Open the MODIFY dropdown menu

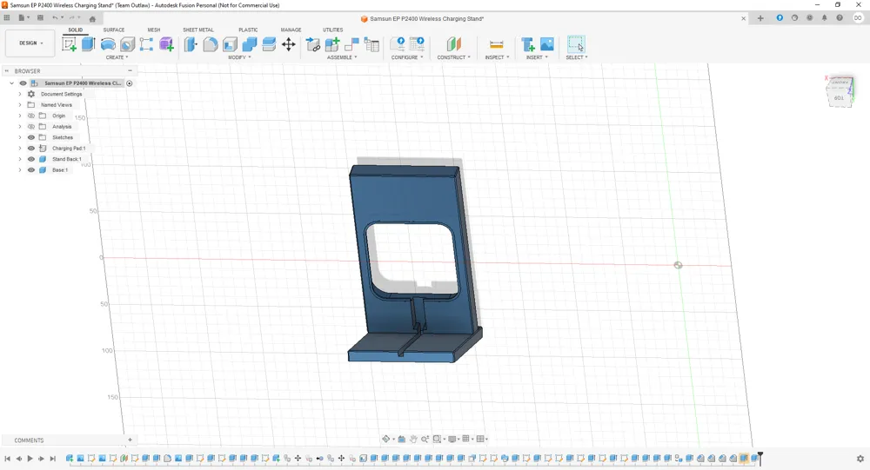pyautogui.click(x=240, y=57)
